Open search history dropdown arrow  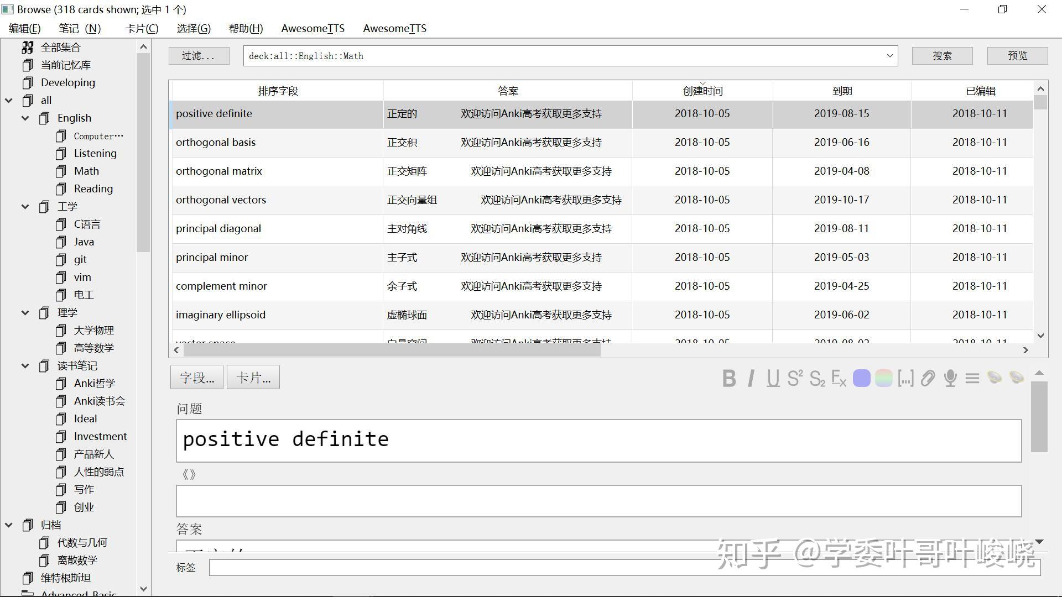pos(889,56)
